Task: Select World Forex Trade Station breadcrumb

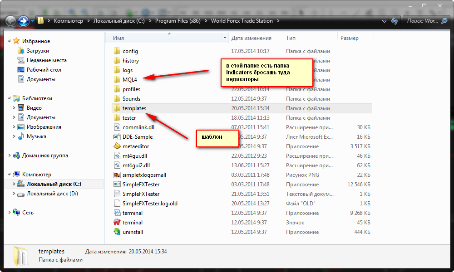Action: (242, 21)
